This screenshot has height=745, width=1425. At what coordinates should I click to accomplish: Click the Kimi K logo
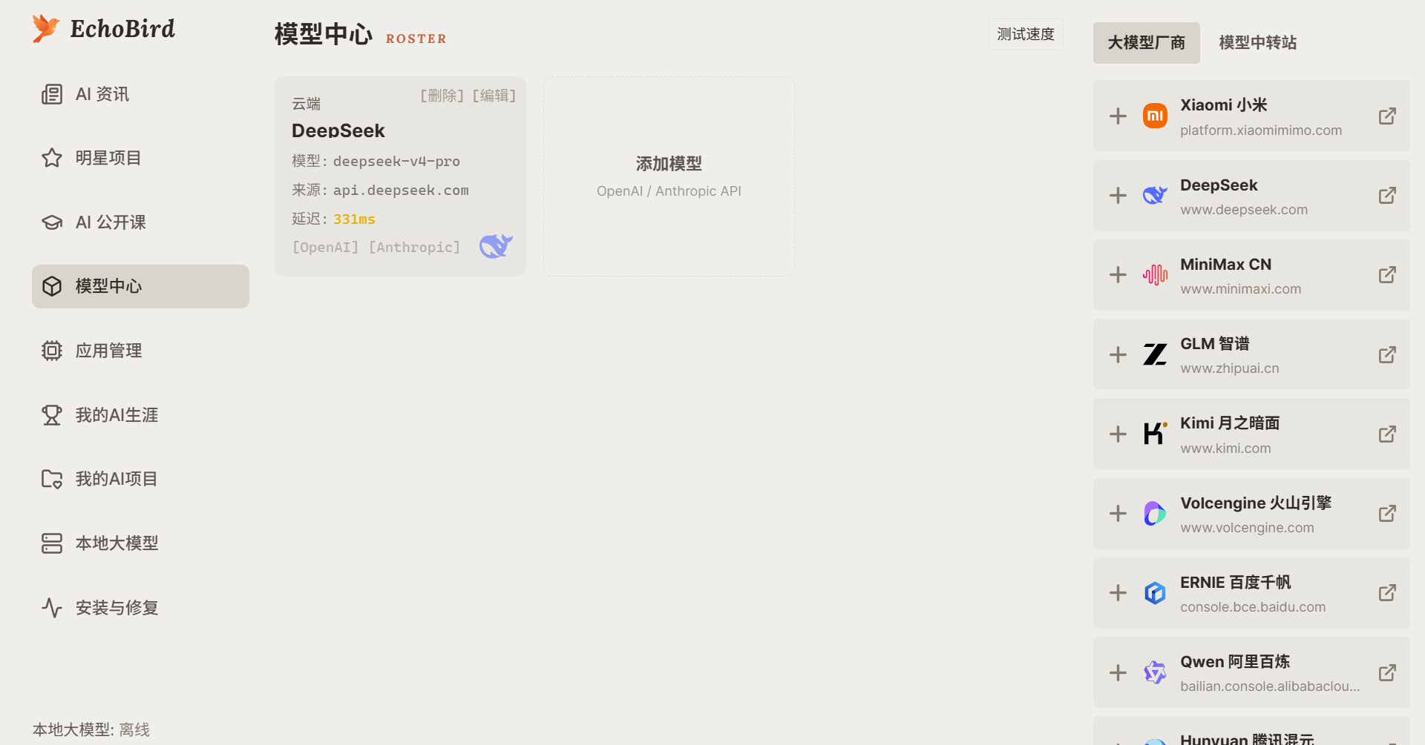coord(1155,434)
